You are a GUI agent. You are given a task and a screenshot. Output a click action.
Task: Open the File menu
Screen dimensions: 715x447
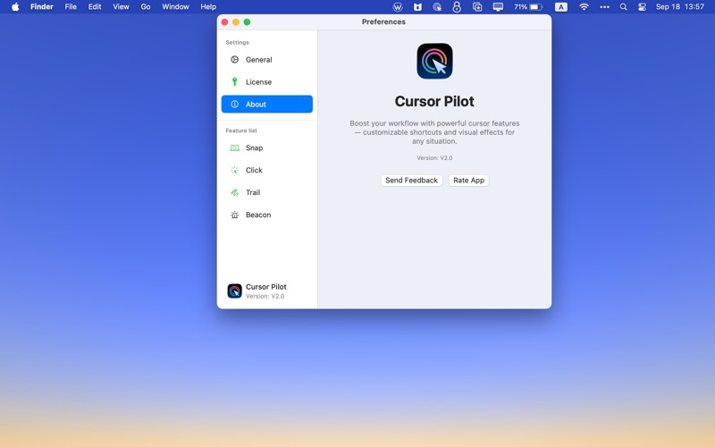pos(71,7)
